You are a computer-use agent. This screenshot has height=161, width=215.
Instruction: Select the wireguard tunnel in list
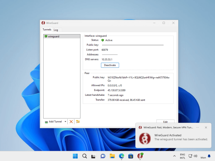click(54, 36)
